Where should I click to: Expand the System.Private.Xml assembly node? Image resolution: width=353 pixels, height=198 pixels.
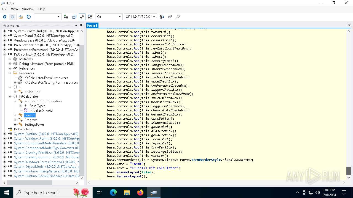tap(4, 31)
